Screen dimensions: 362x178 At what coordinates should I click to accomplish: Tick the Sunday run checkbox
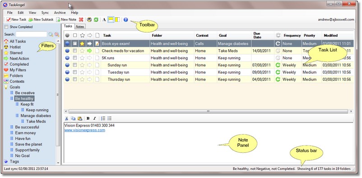[x=75, y=65]
